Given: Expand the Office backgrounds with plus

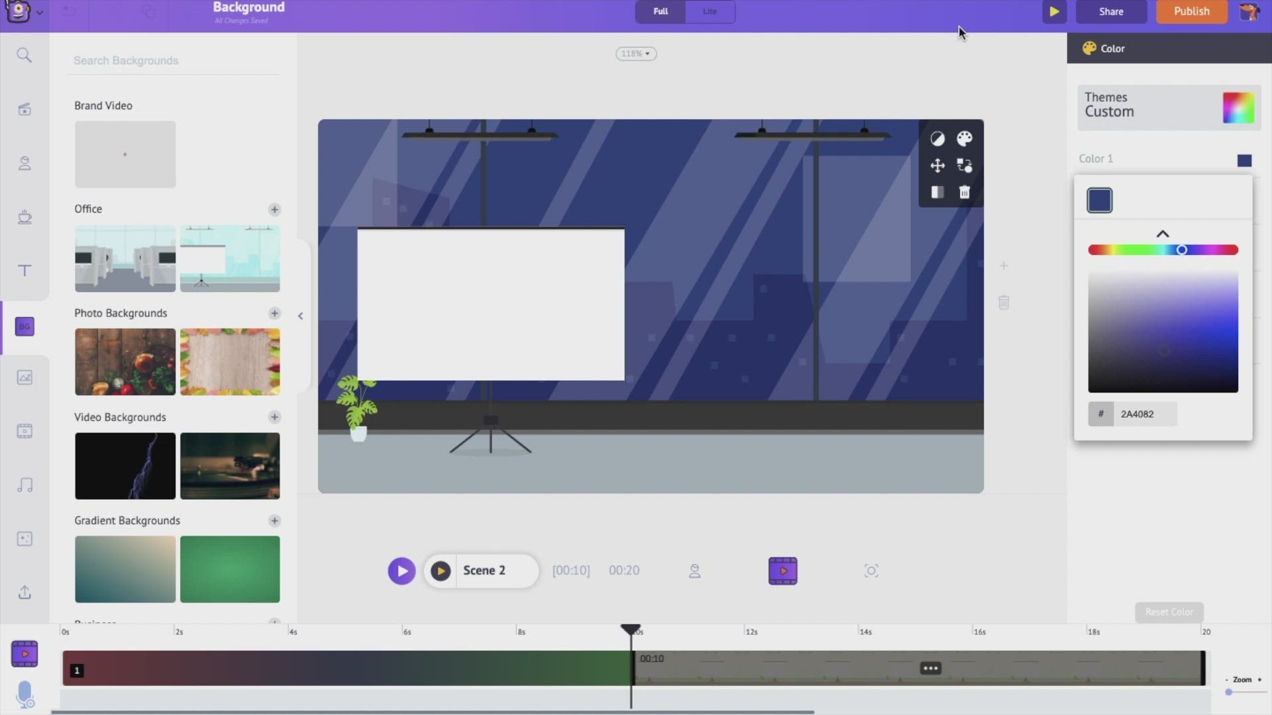Looking at the screenshot, I should coord(274,209).
